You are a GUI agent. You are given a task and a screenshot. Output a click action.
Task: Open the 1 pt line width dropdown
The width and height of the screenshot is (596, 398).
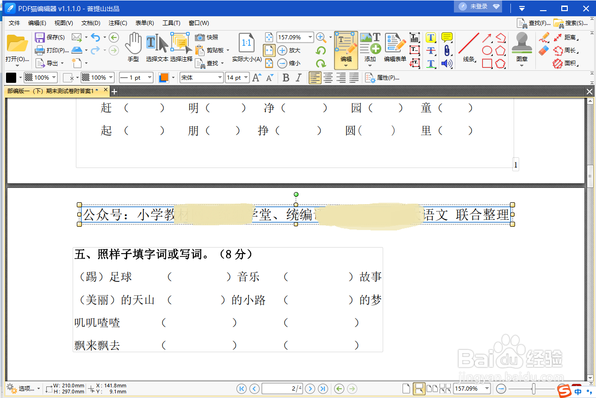coord(149,78)
